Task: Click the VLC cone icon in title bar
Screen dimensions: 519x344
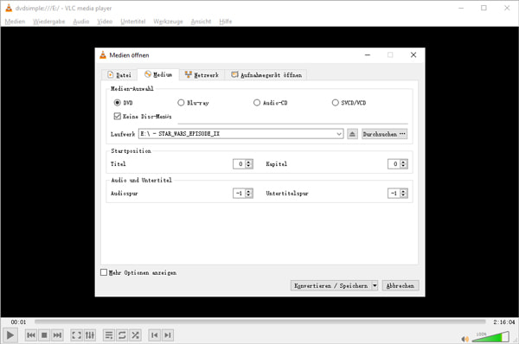Action: click(x=9, y=8)
